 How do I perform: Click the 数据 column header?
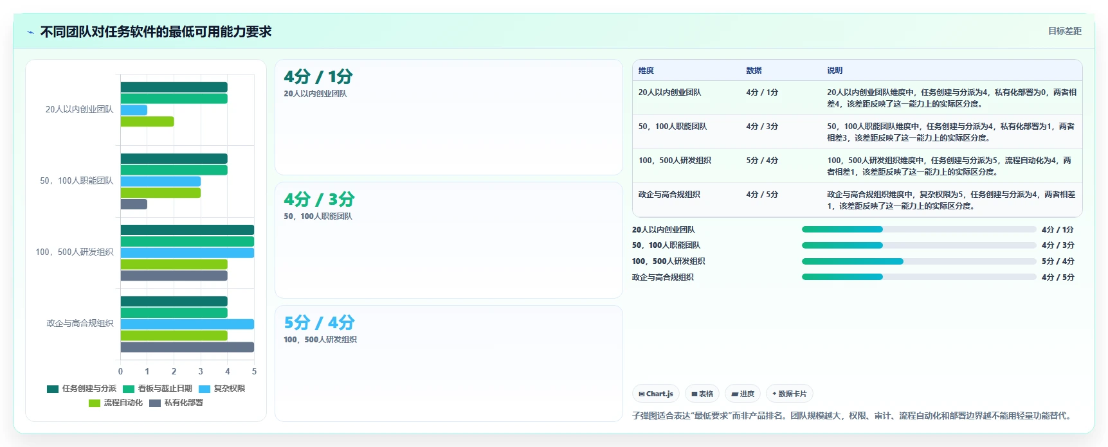point(754,71)
